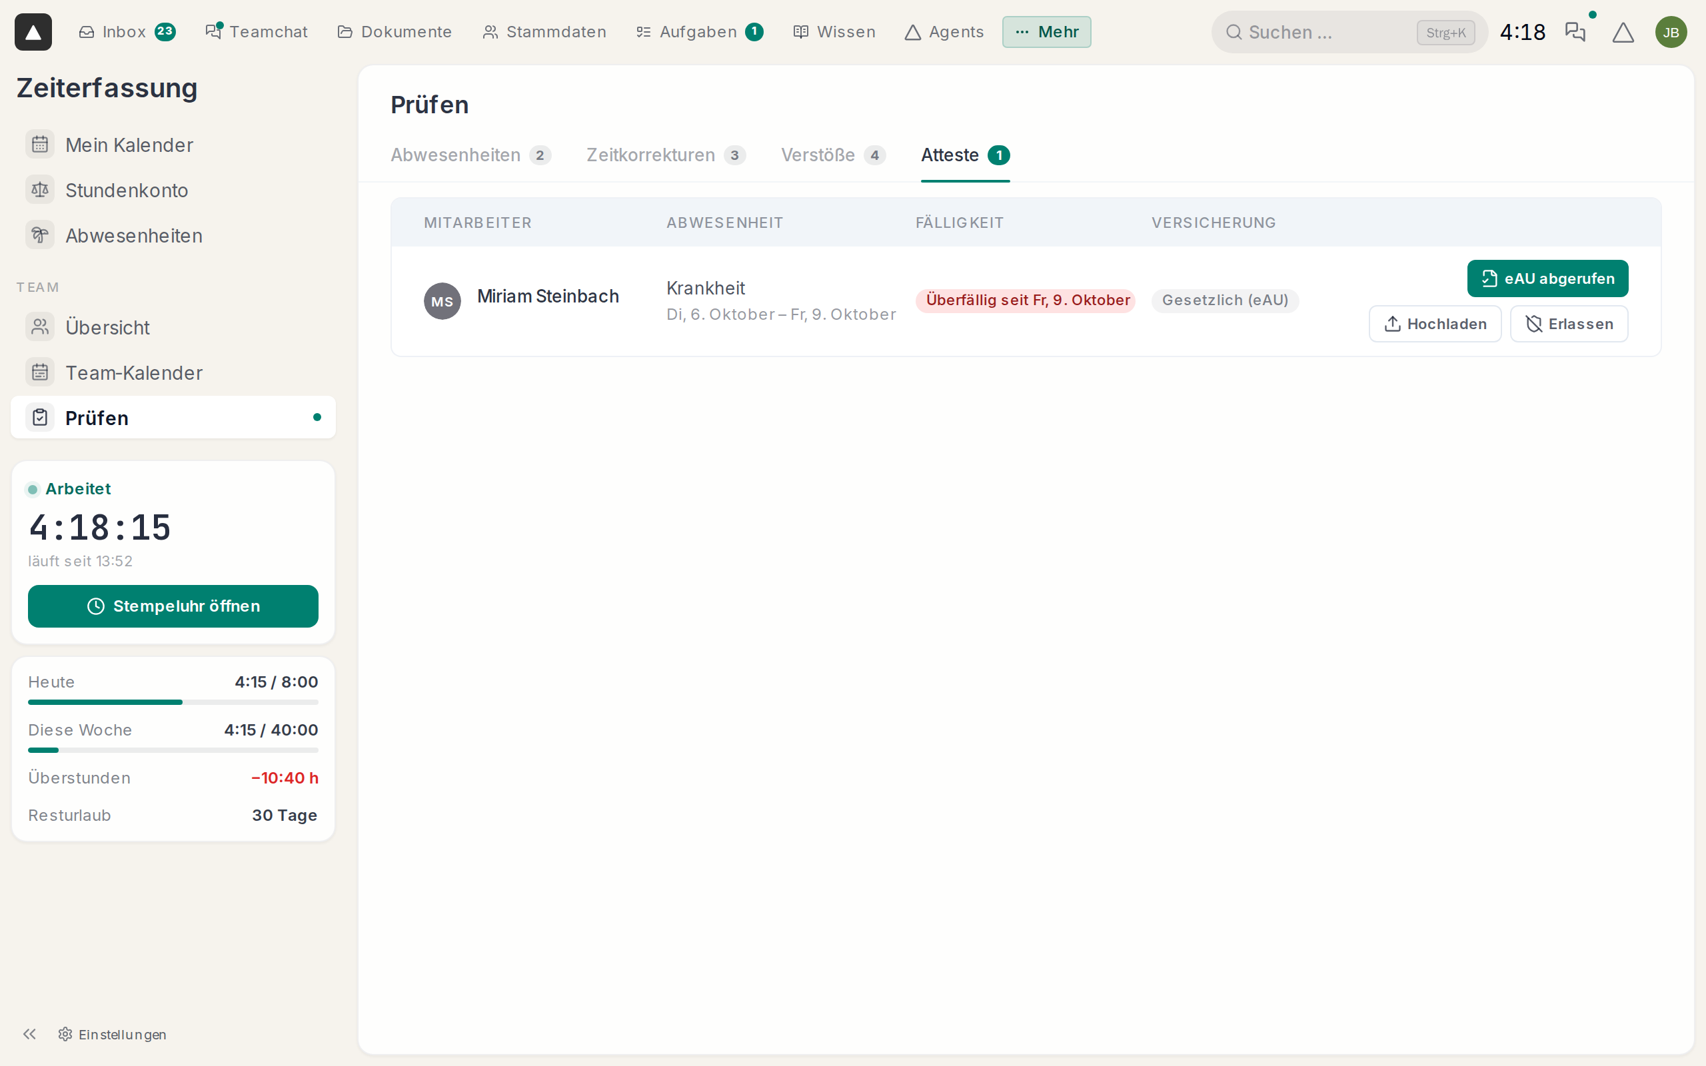This screenshot has width=1706, height=1066.
Task: Click the black triangle app logo
Action: pyautogui.click(x=33, y=32)
